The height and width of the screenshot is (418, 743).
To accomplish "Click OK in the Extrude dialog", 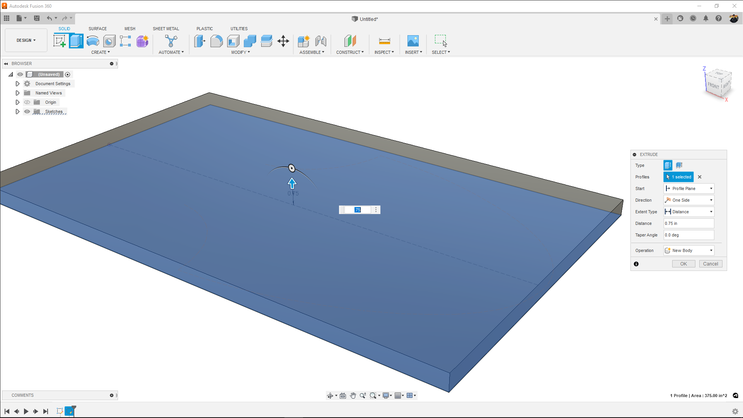I will [683, 264].
